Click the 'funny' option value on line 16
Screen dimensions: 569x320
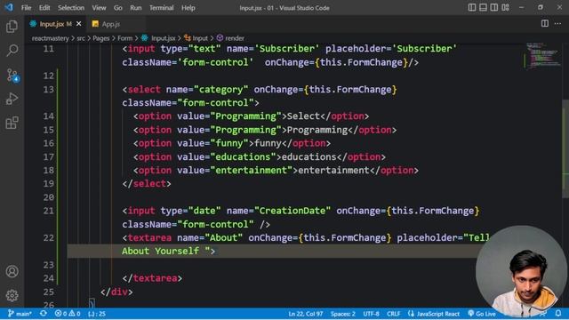click(229, 143)
